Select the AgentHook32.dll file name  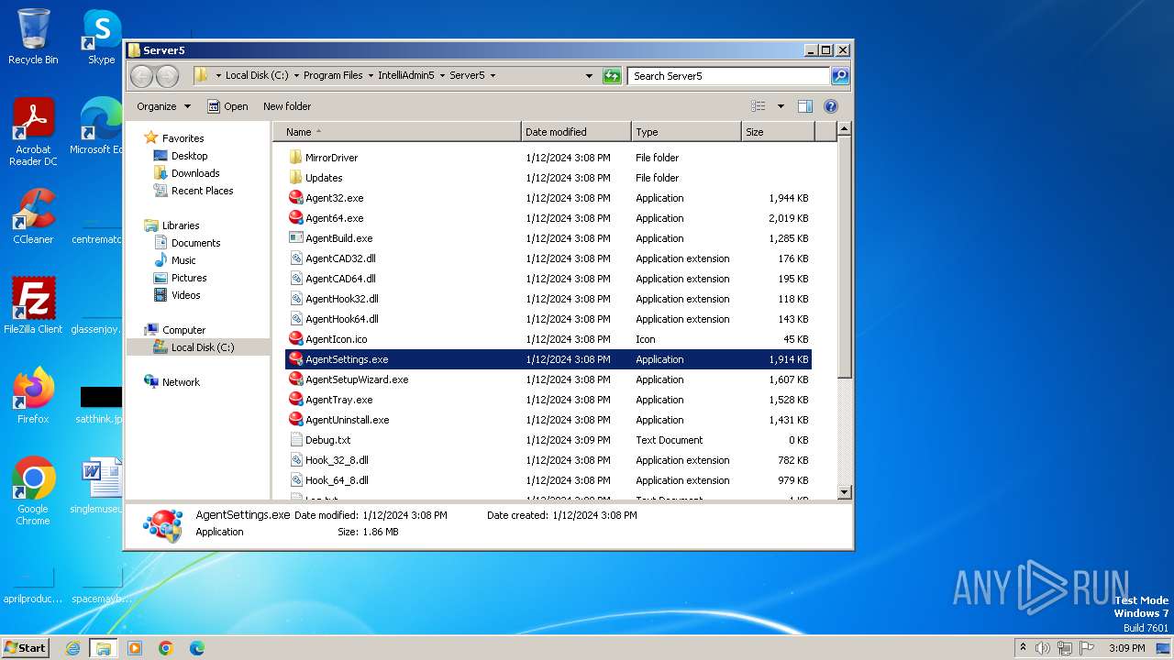[342, 299]
